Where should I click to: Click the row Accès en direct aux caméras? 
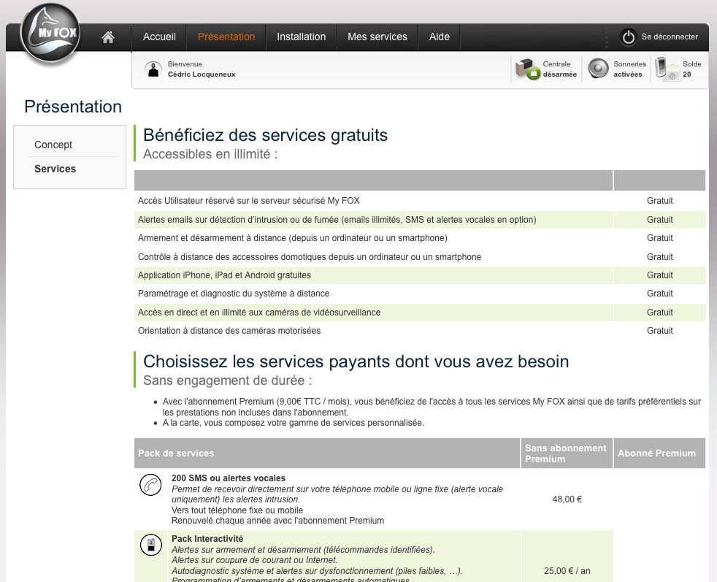click(x=420, y=313)
